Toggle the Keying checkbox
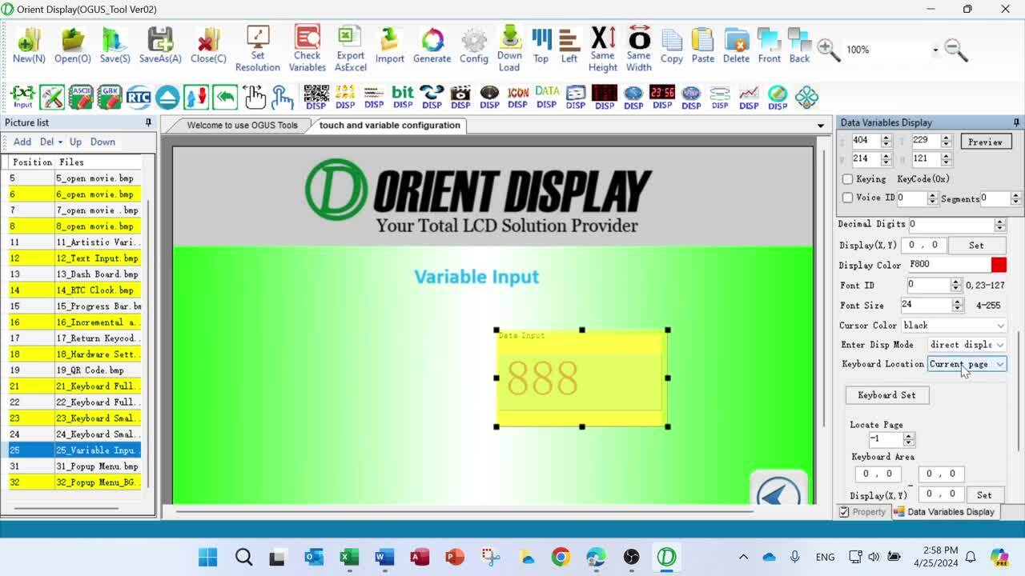1025x576 pixels. pyautogui.click(x=848, y=179)
